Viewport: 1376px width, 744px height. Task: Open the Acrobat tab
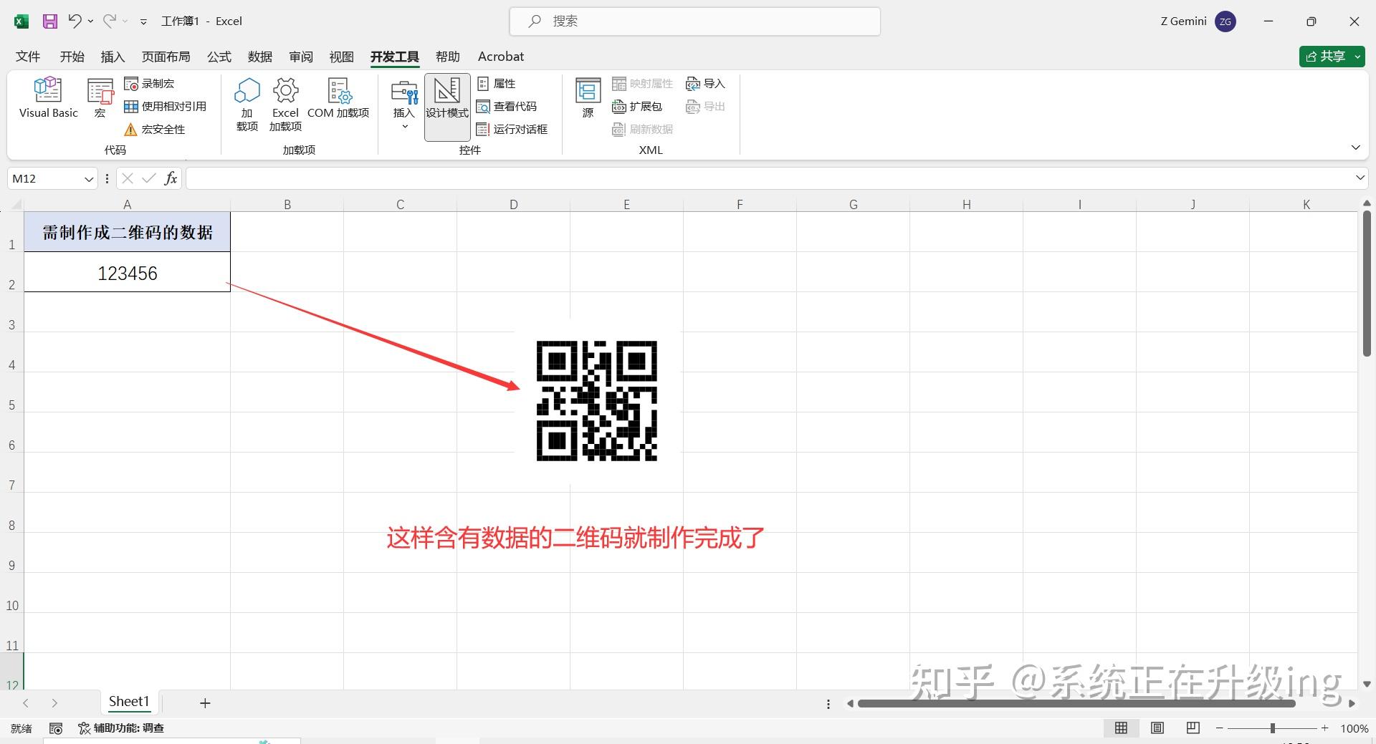click(x=501, y=57)
